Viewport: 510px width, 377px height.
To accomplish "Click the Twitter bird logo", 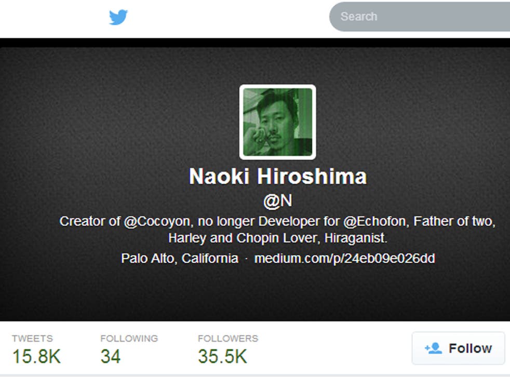I will click(118, 17).
